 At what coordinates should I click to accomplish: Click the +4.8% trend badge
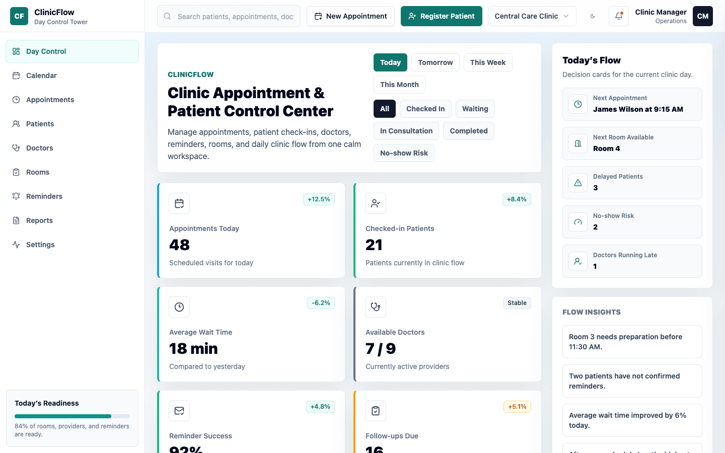(x=320, y=407)
